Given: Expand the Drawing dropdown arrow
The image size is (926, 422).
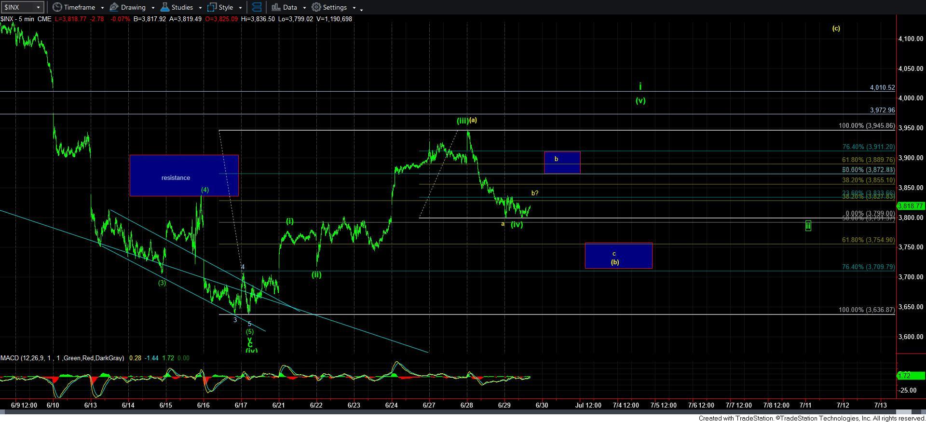Looking at the screenshot, I should click(153, 8).
